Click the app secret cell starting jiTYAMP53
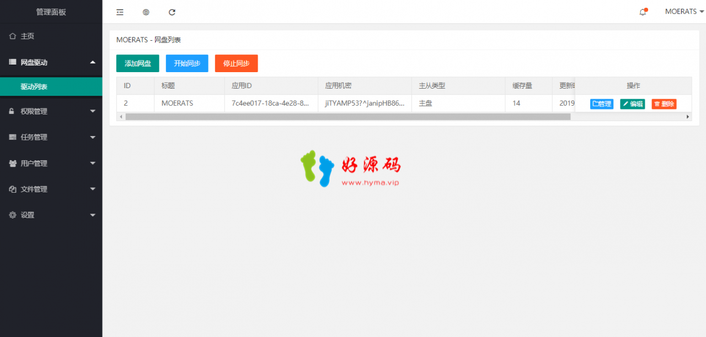Viewport: 706px width, 337px height. coord(365,104)
